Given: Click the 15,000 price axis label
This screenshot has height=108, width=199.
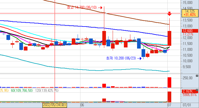Looking at the screenshot, I should pyautogui.click(x=188, y=3).
